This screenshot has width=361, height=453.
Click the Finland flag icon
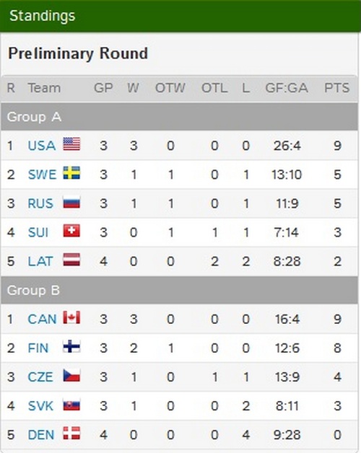(71, 346)
